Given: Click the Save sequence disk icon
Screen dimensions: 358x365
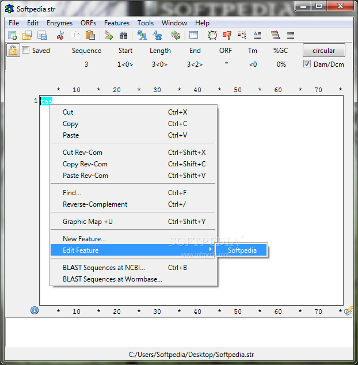Looking at the screenshot, I should pos(42,35).
